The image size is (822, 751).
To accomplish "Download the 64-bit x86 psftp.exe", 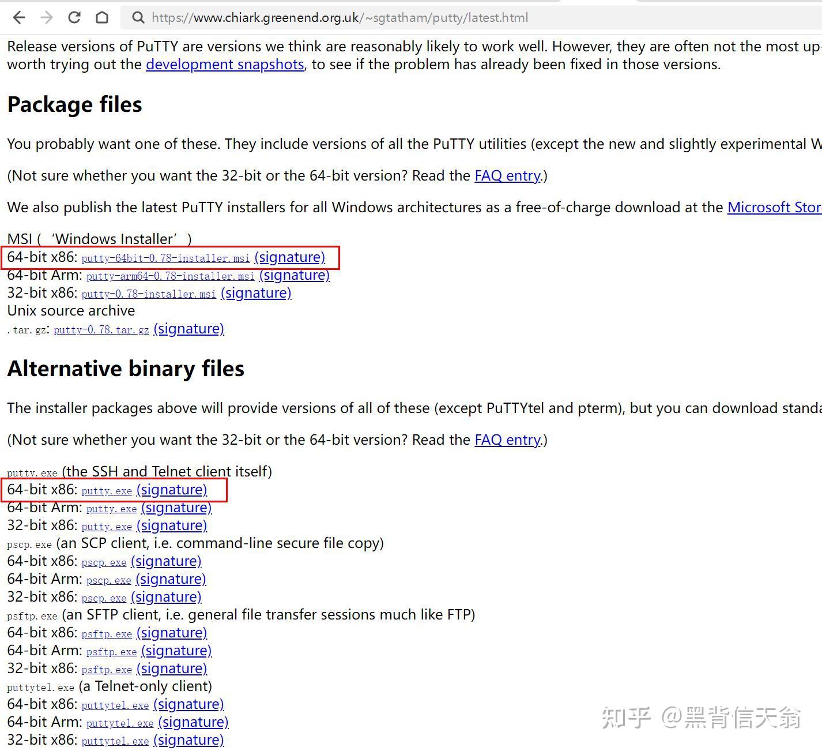I will tap(107, 634).
